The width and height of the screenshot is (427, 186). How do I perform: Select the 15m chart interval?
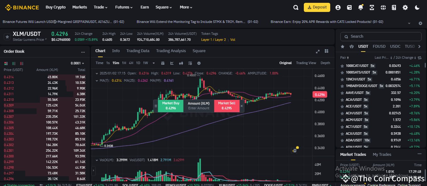116,63
